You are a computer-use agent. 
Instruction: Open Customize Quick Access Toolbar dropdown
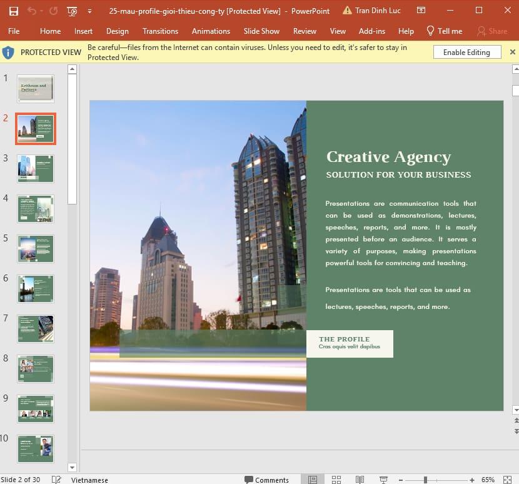click(89, 11)
